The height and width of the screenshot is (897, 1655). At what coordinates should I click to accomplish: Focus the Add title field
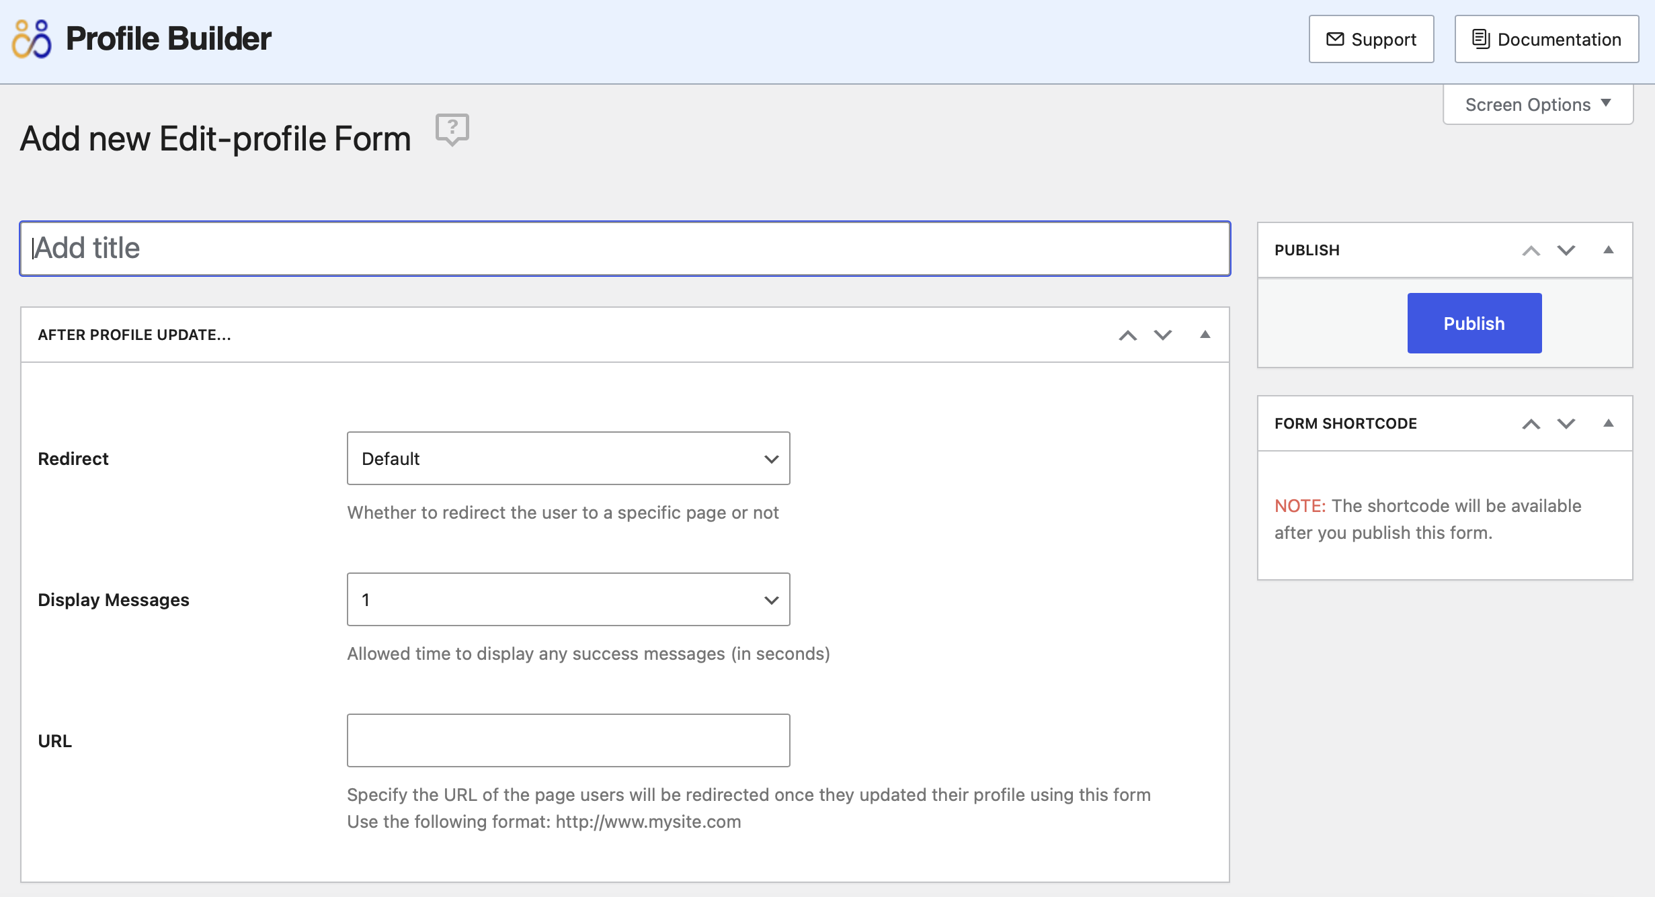(625, 249)
